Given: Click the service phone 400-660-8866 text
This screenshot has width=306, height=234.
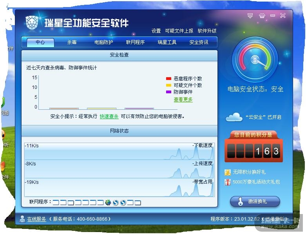Looking at the screenshot, I should tap(80, 219).
